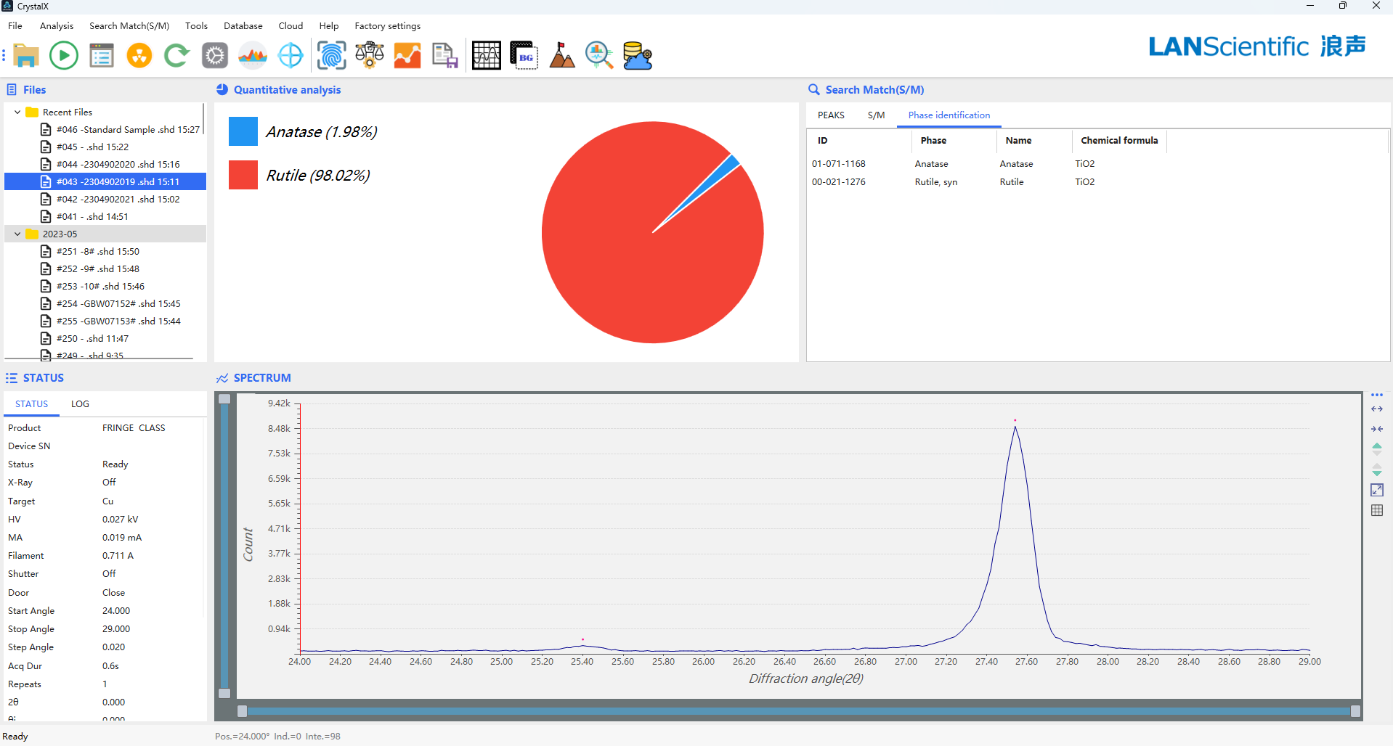
Task: Switch to the LOG tab
Action: click(x=80, y=404)
